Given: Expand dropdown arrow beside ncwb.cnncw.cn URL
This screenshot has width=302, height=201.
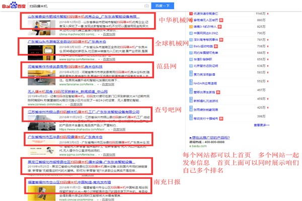Looking at the screenshot, I should click(98, 200).
